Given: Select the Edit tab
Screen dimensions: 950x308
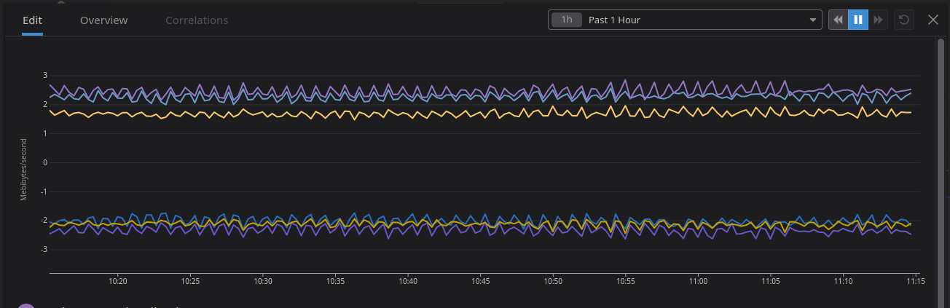Looking at the screenshot, I should click(x=32, y=20).
